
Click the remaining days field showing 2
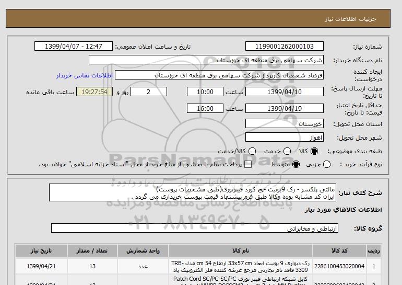click(149, 92)
